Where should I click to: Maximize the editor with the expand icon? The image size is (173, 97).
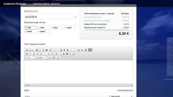[x=54, y=58]
